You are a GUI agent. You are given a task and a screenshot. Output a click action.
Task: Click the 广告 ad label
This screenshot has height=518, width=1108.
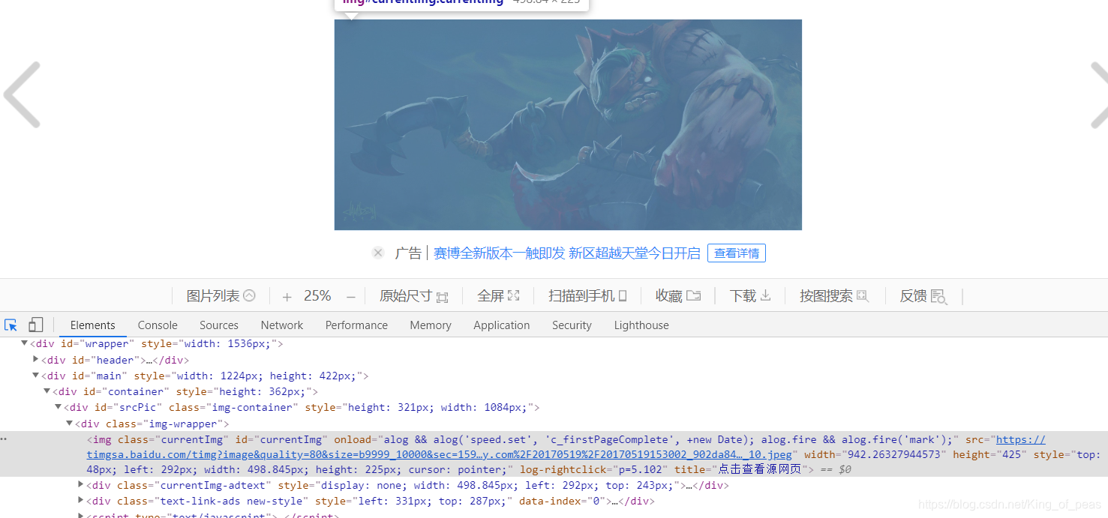pos(408,253)
